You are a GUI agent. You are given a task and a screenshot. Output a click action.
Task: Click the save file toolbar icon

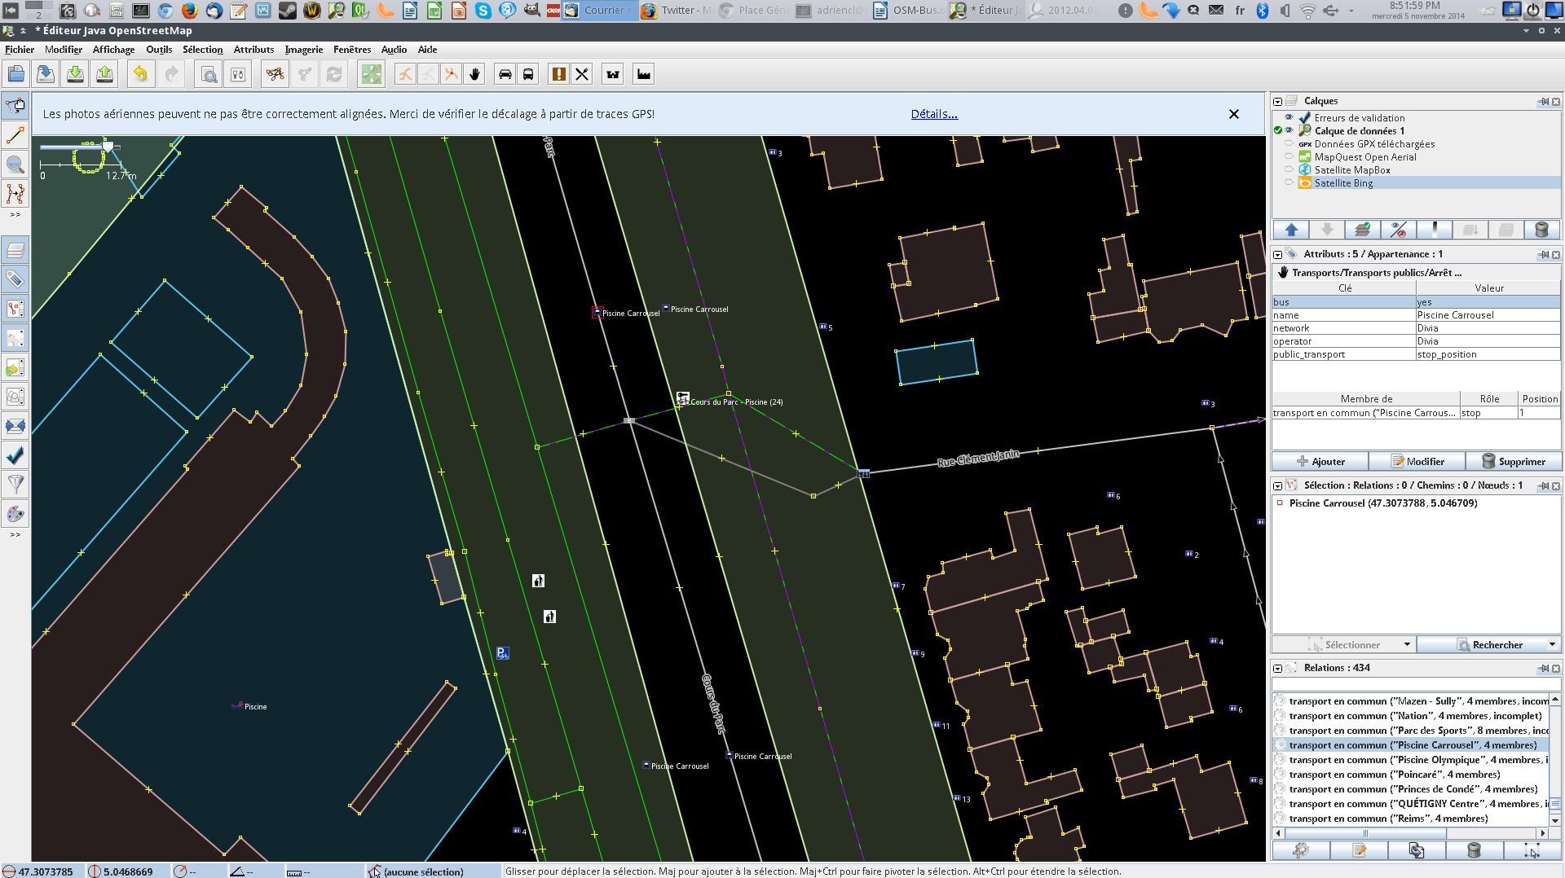click(x=46, y=74)
